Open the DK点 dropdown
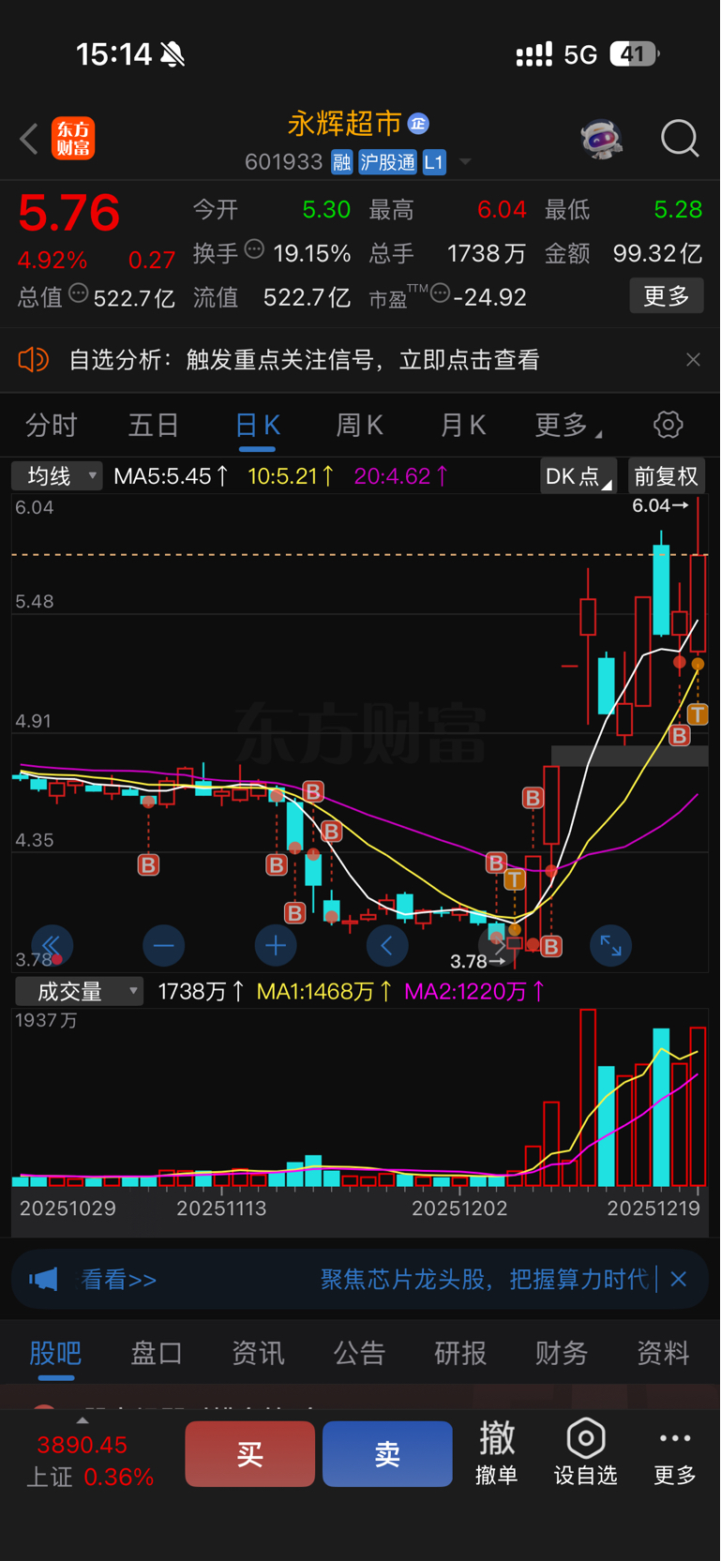Screen dimensions: 721x1561 578,476
